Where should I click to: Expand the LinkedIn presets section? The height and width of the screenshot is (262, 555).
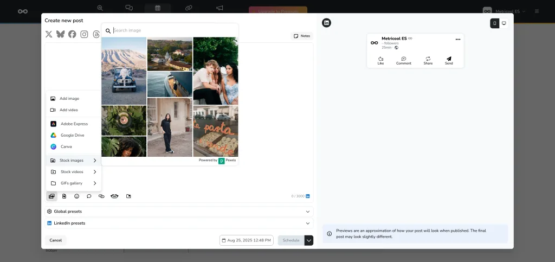(179, 223)
